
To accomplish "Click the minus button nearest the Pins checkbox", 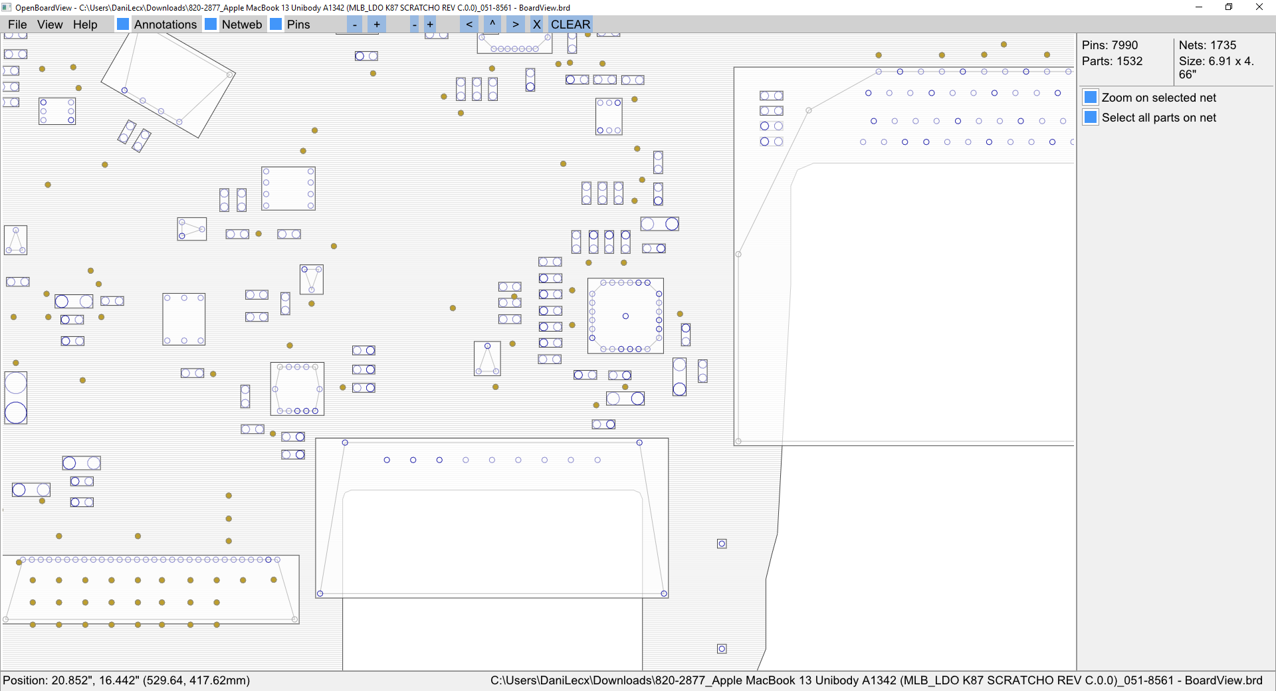I will (x=355, y=25).
